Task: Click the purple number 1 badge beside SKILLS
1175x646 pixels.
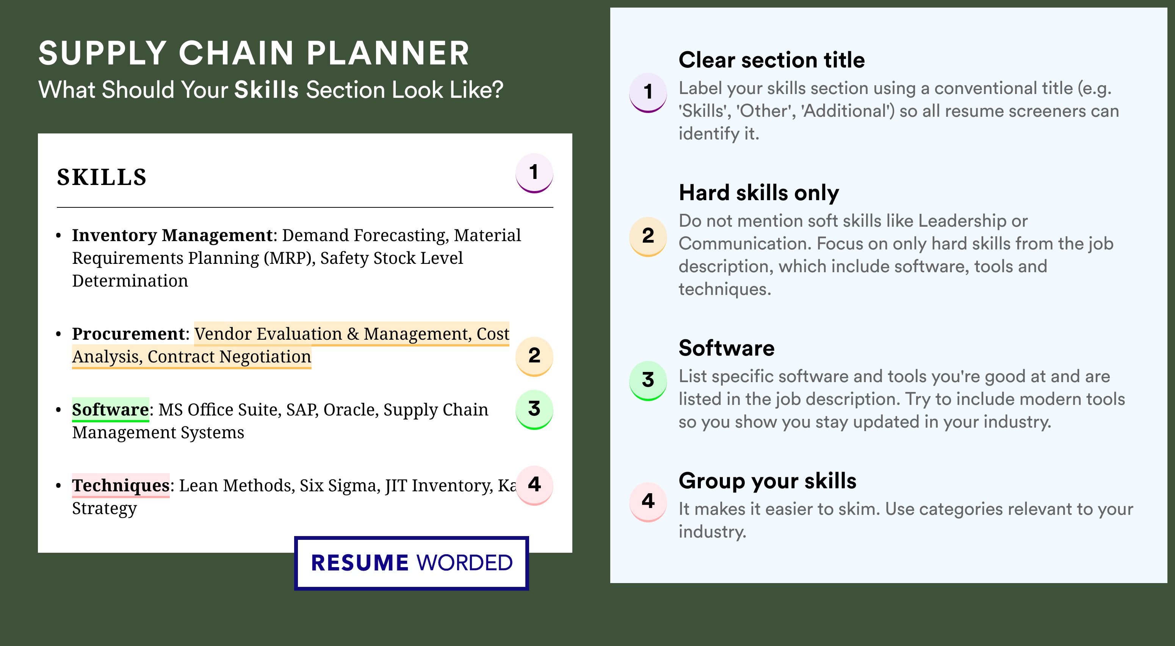Action: tap(534, 173)
